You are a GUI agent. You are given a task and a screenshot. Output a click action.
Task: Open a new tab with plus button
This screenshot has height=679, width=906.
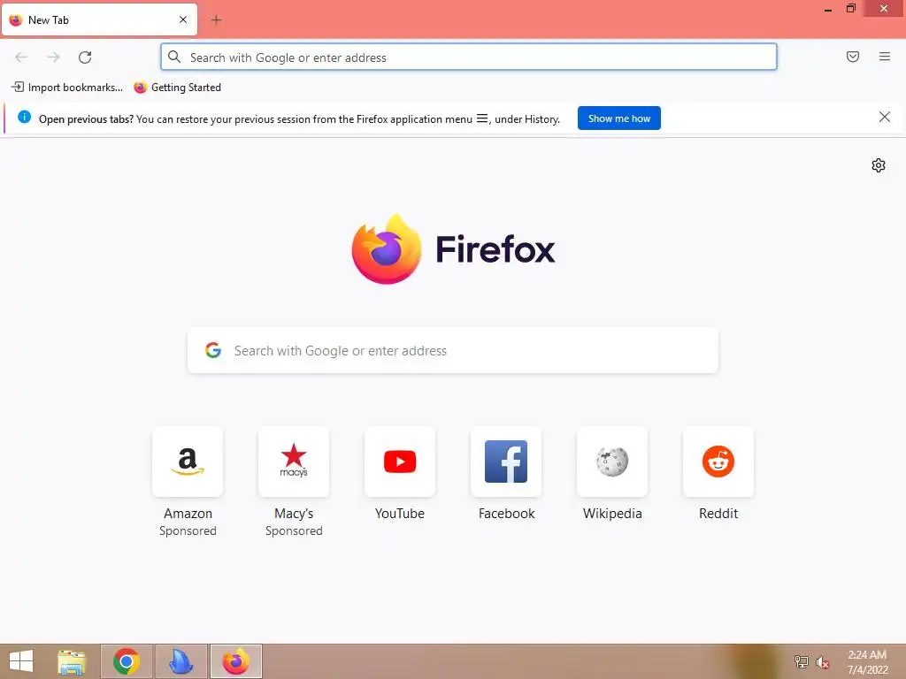point(216,20)
